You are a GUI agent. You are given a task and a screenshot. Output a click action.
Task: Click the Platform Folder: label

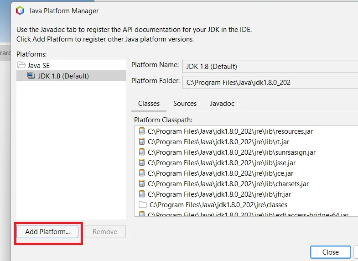point(156,81)
